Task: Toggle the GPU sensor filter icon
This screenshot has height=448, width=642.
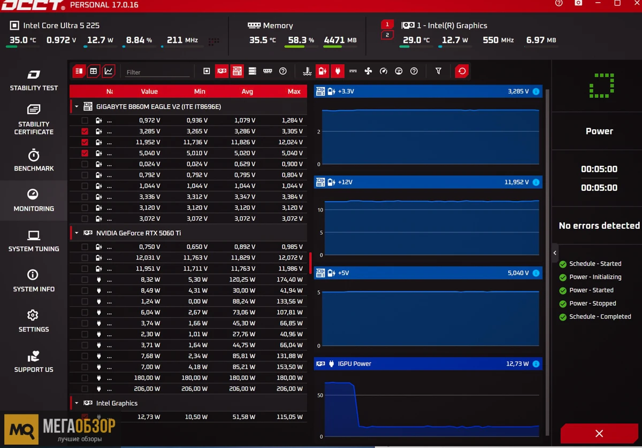Action: tap(222, 71)
